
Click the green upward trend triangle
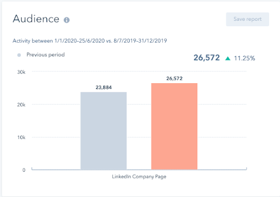pyautogui.click(x=227, y=59)
